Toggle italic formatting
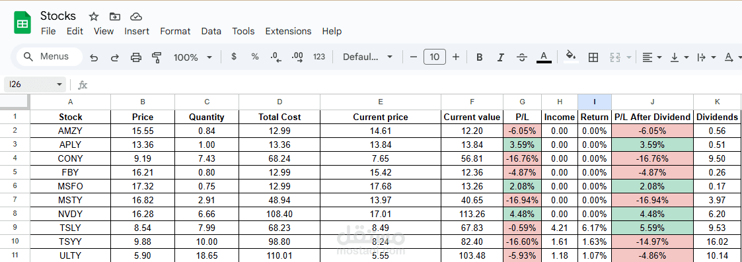The image size is (742, 262). 501,57
